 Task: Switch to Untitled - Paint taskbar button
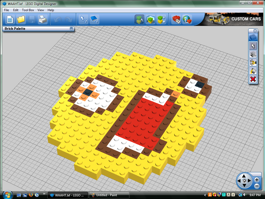[x=109, y=195]
